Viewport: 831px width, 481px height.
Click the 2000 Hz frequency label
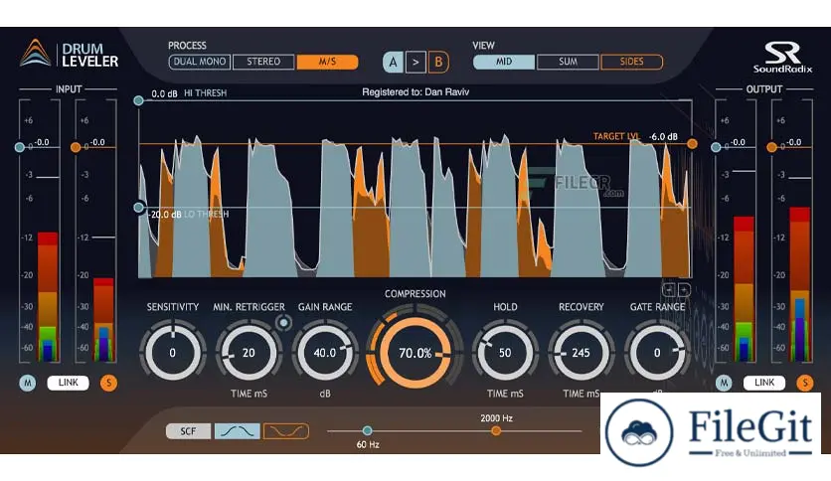pyautogui.click(x=497, y=418)
